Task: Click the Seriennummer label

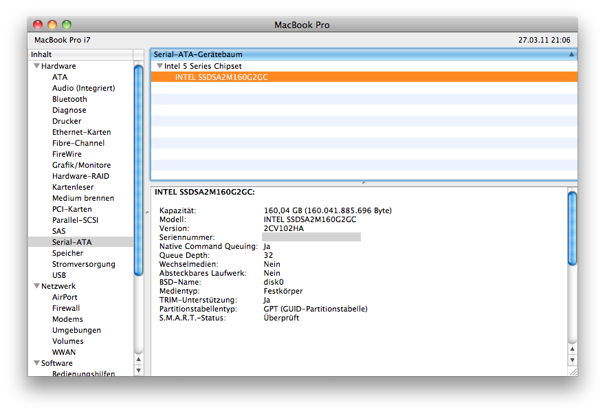Action: (x=187, y=237)
